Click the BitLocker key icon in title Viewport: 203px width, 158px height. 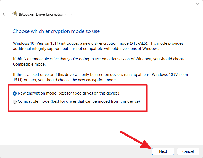[x=15, y=14]
